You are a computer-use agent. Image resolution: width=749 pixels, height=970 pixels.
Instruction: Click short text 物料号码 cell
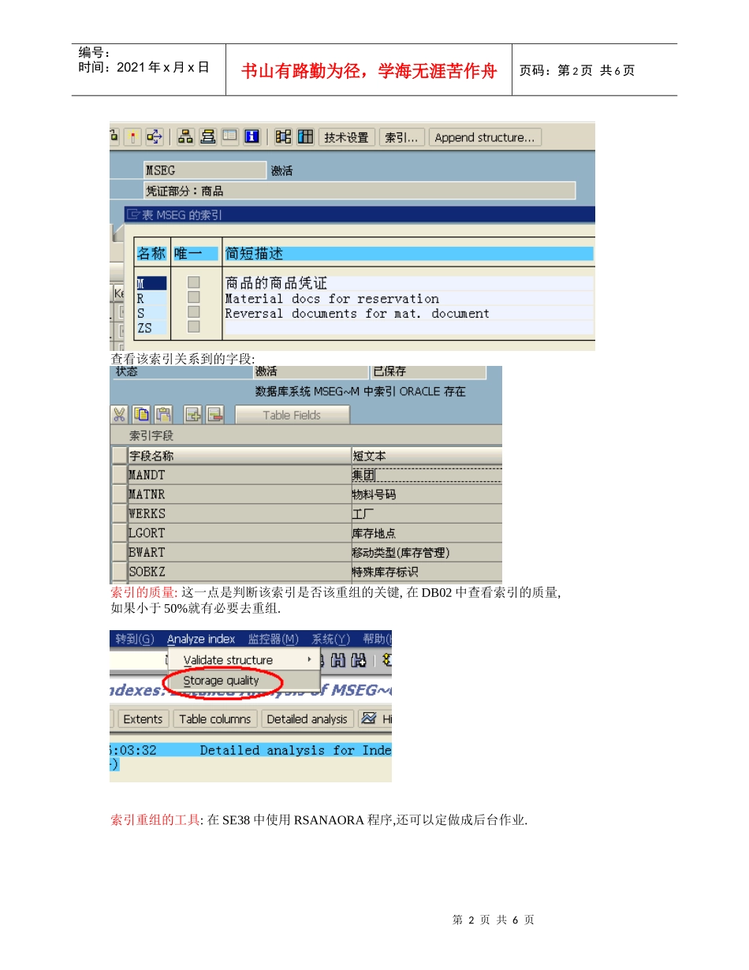tap(427, 494)
